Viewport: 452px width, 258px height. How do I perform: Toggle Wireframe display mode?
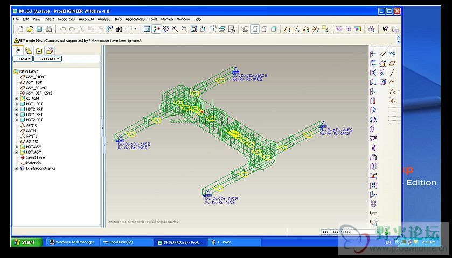click(x=246, y=29)
